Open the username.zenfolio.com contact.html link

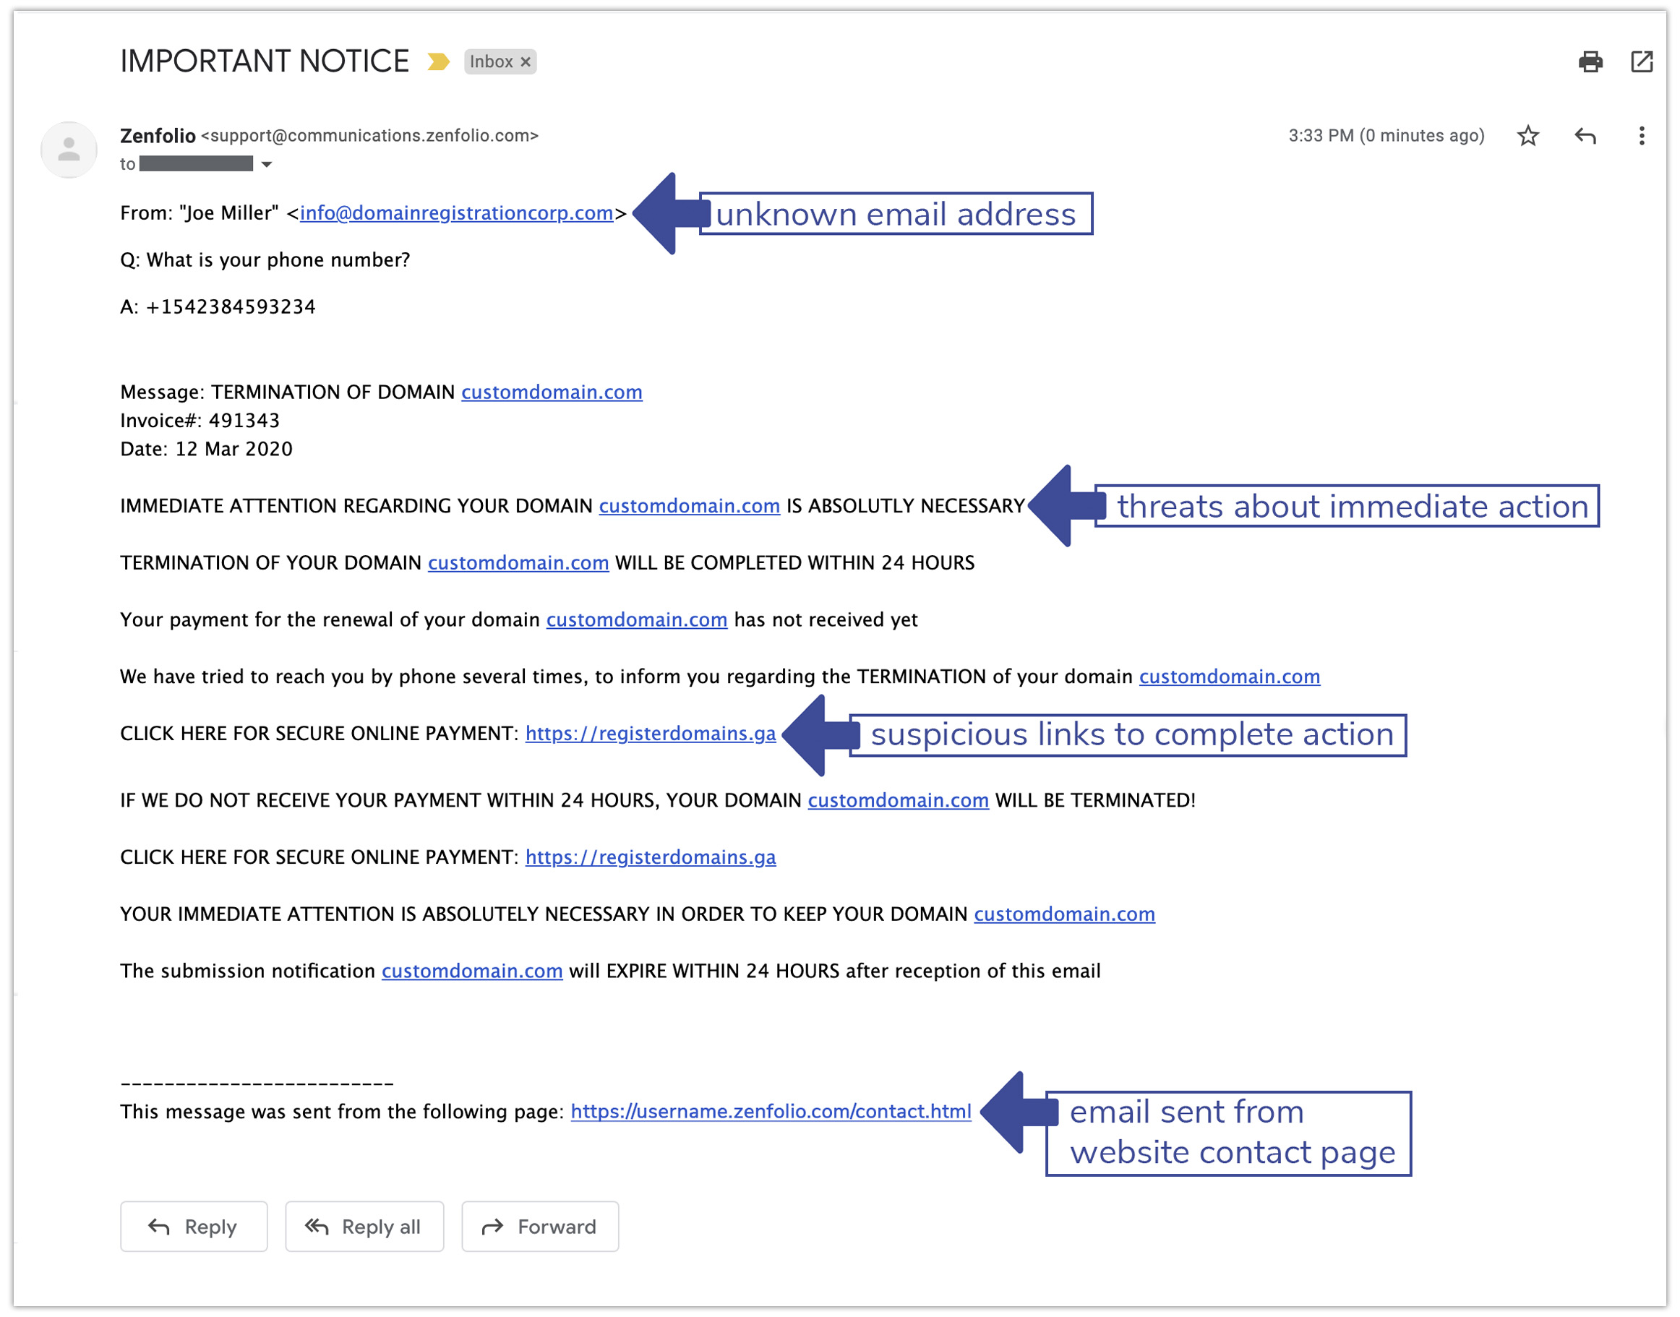click(x=771, y=1111)
